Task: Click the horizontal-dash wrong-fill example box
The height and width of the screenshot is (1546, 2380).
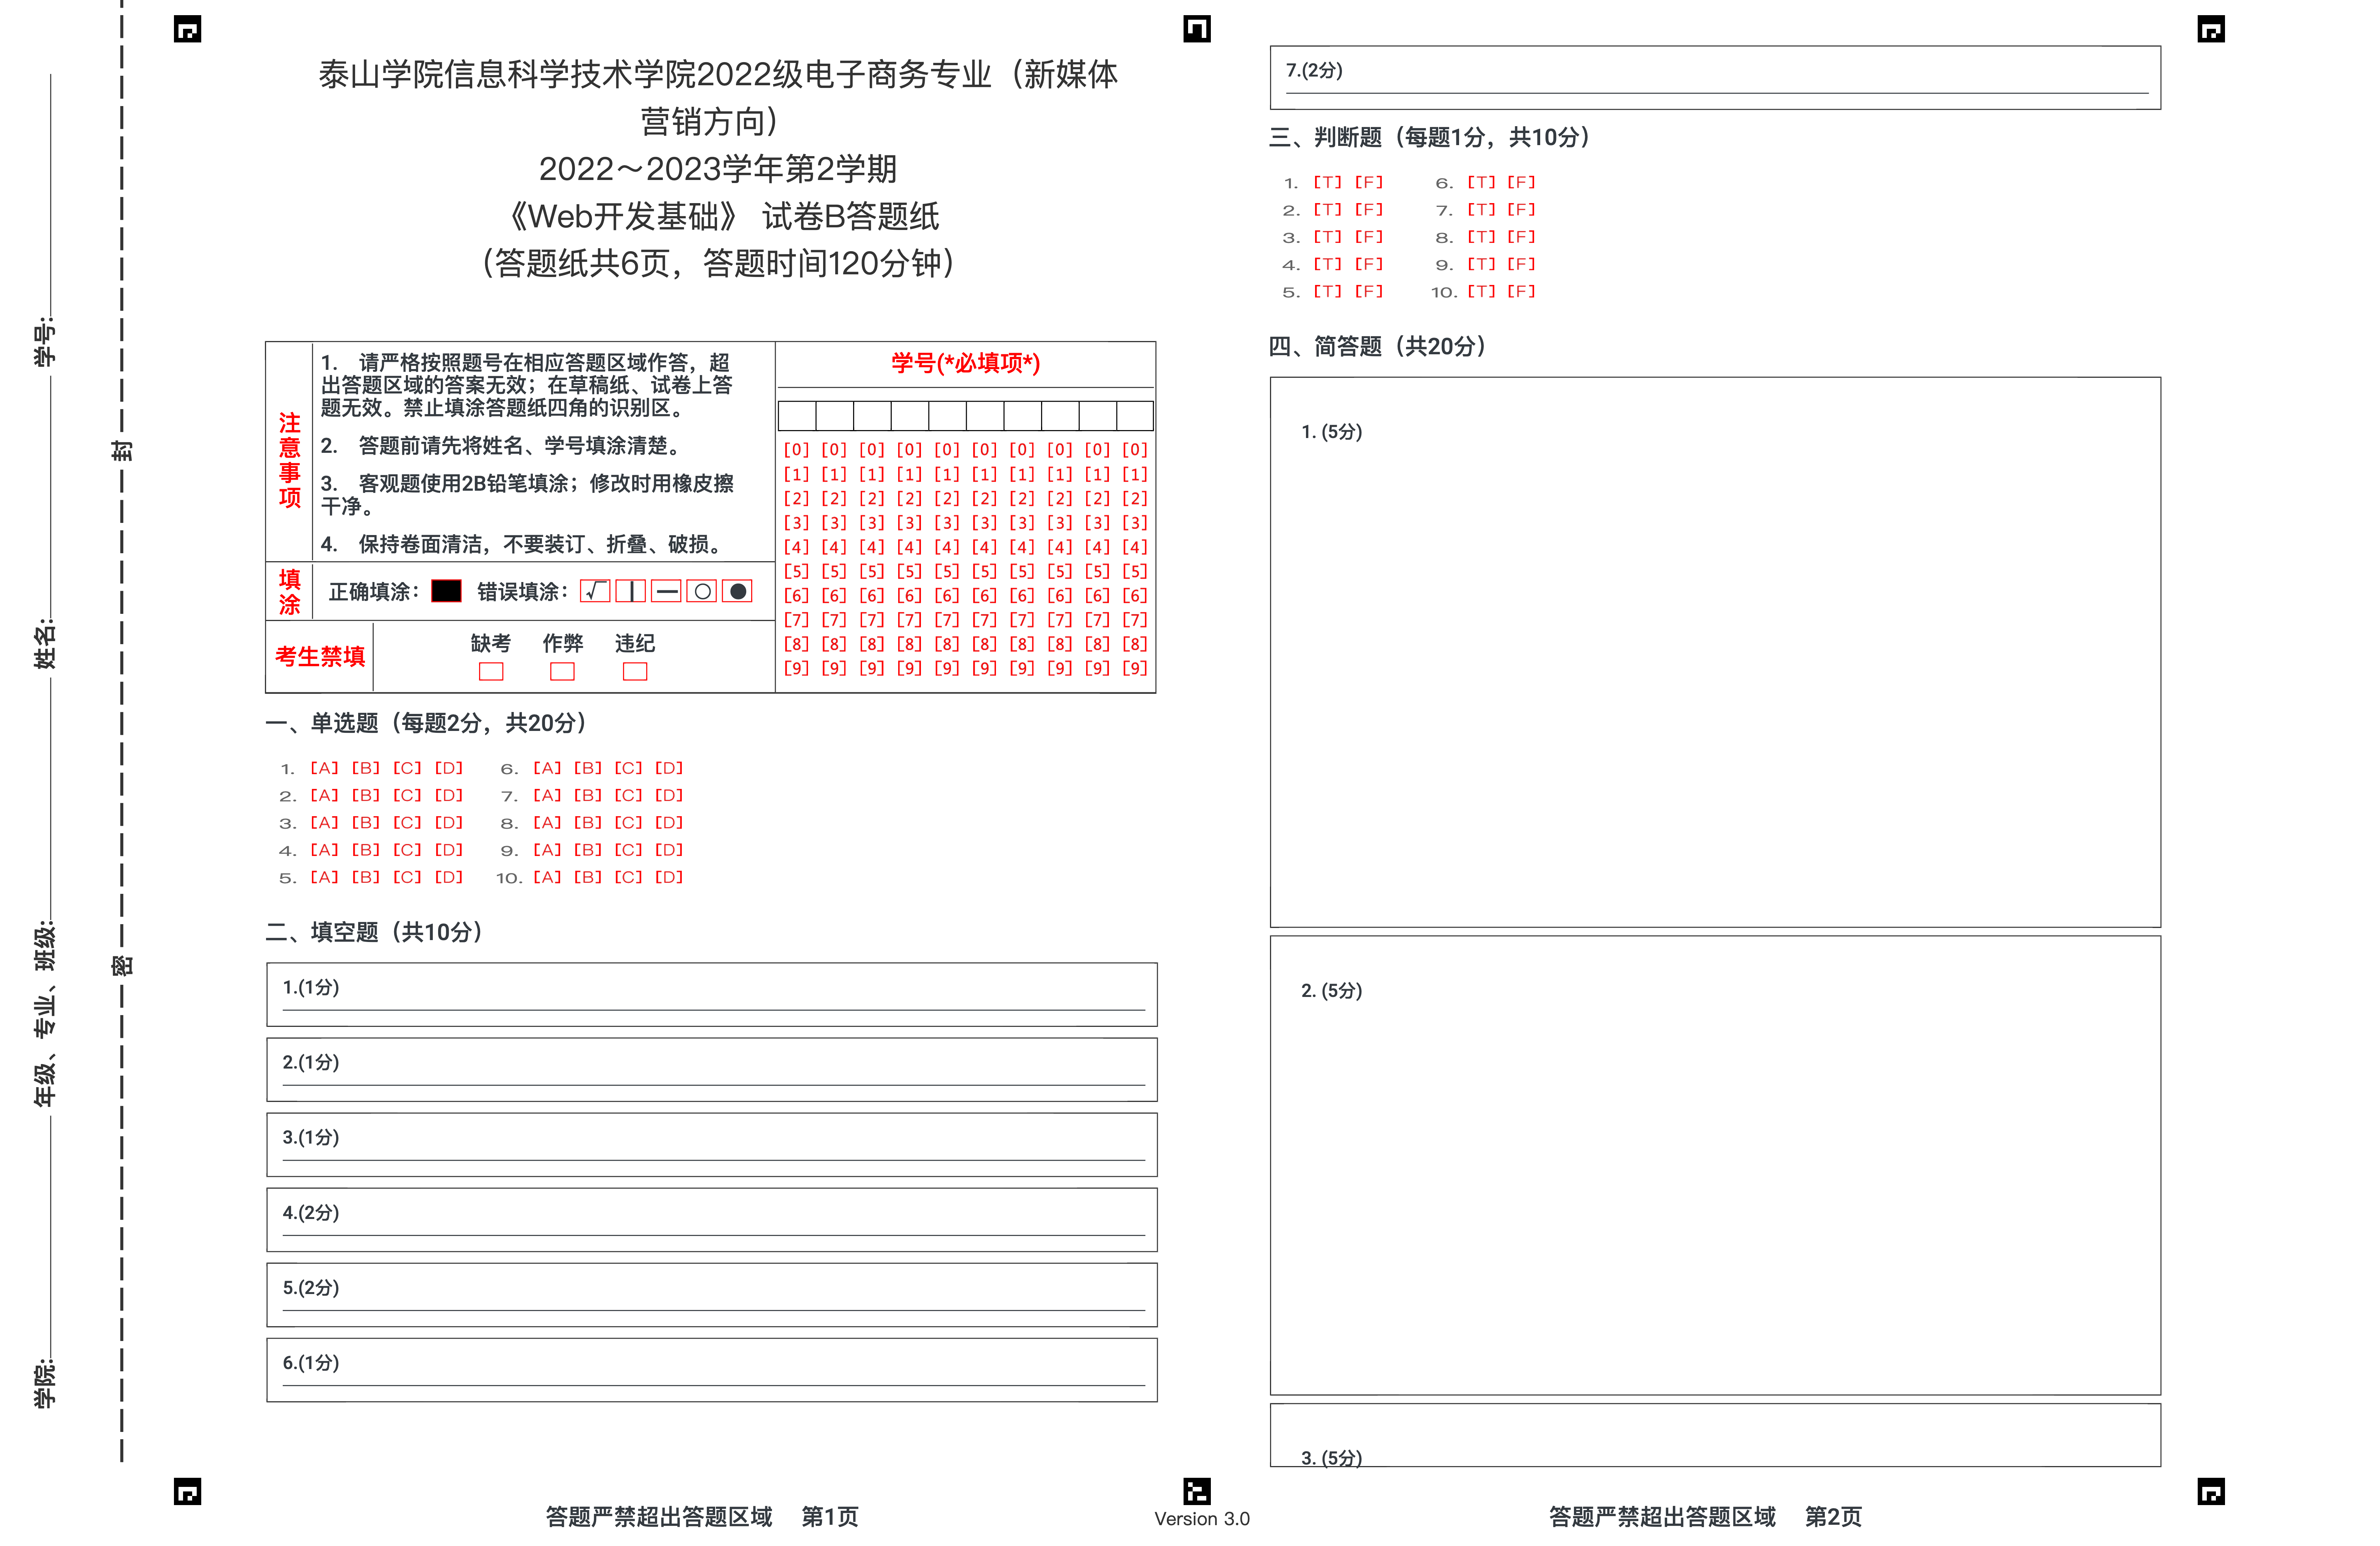Action: (666, 591)
